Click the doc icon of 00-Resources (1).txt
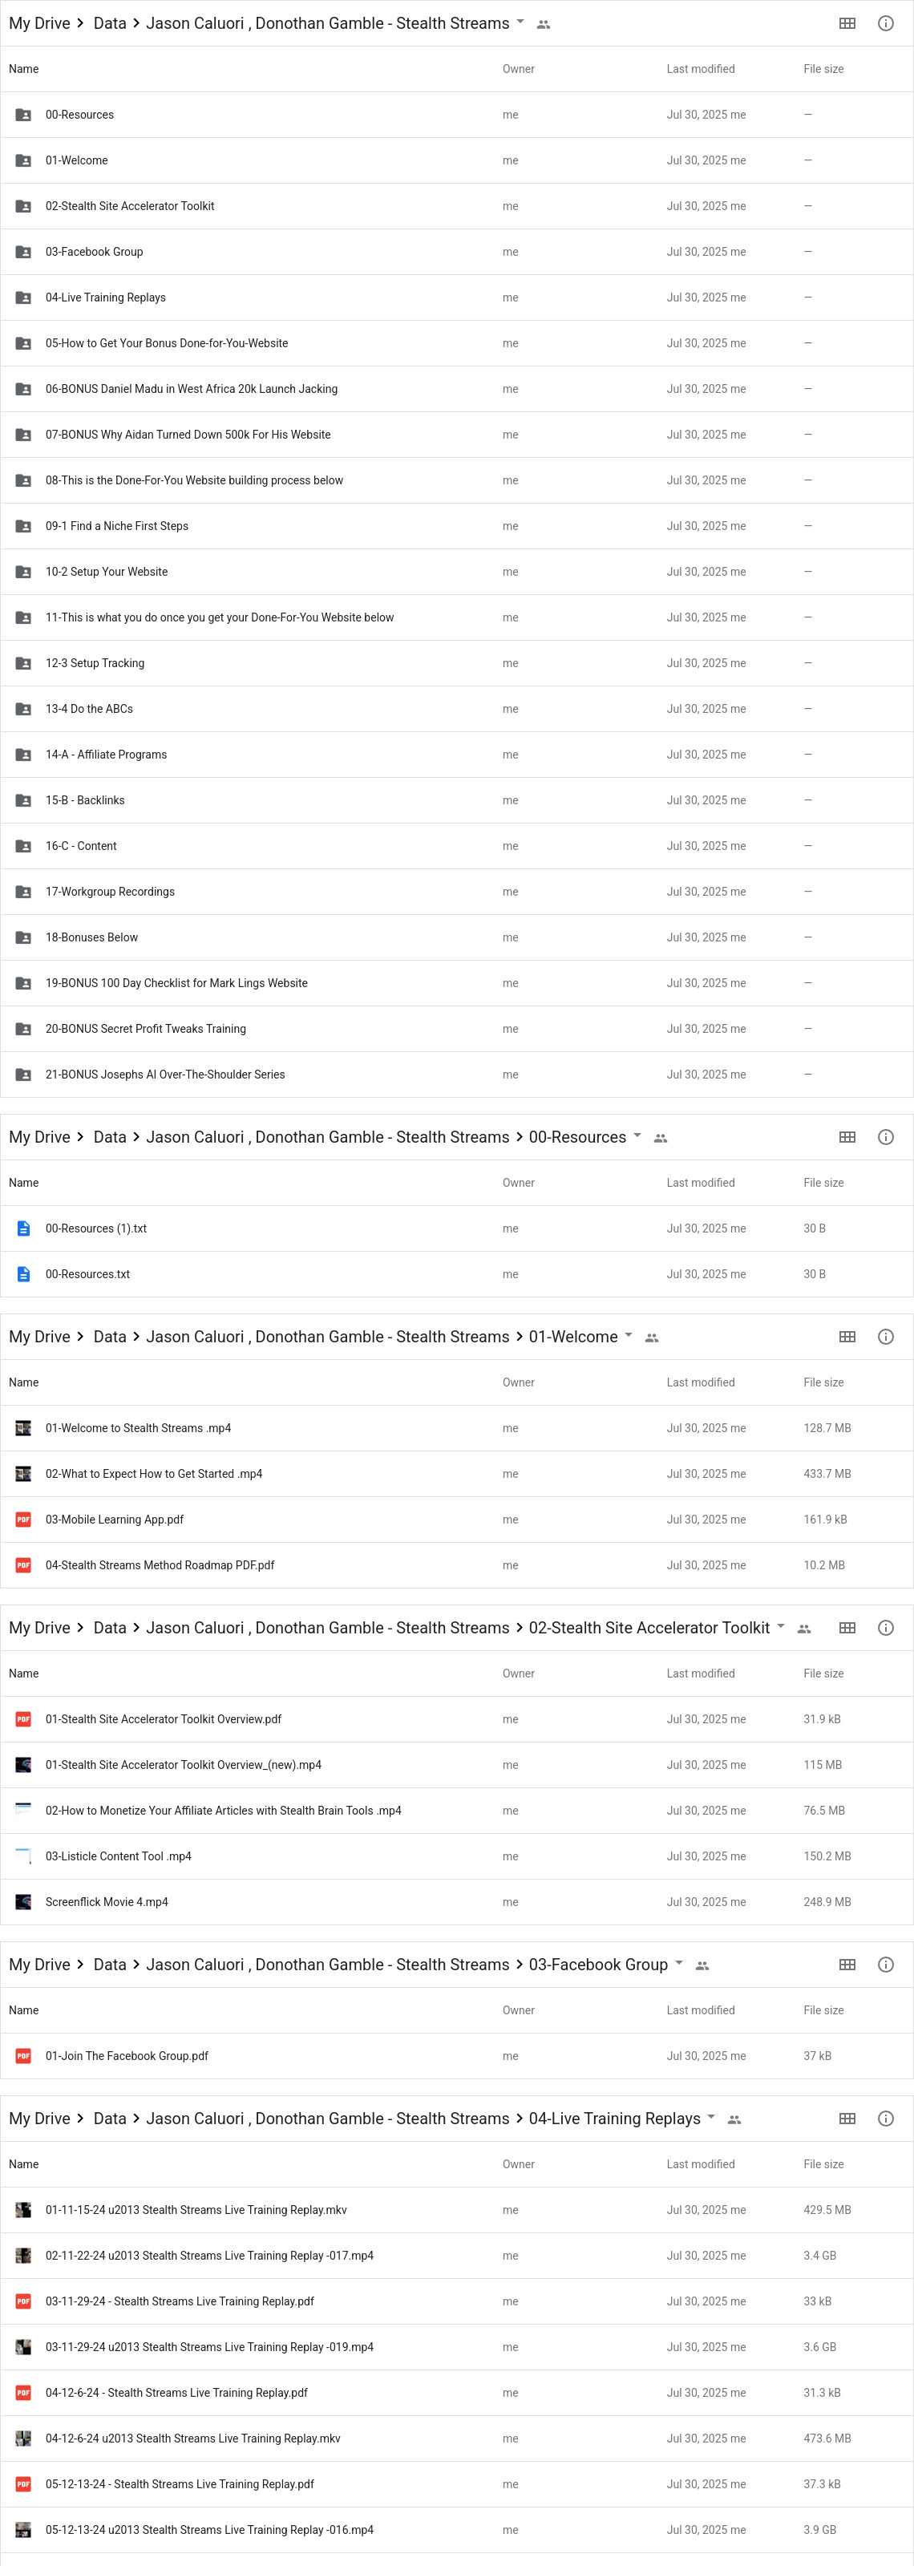This screenshot has height=2566, width=914. (x=23, y=1228)
